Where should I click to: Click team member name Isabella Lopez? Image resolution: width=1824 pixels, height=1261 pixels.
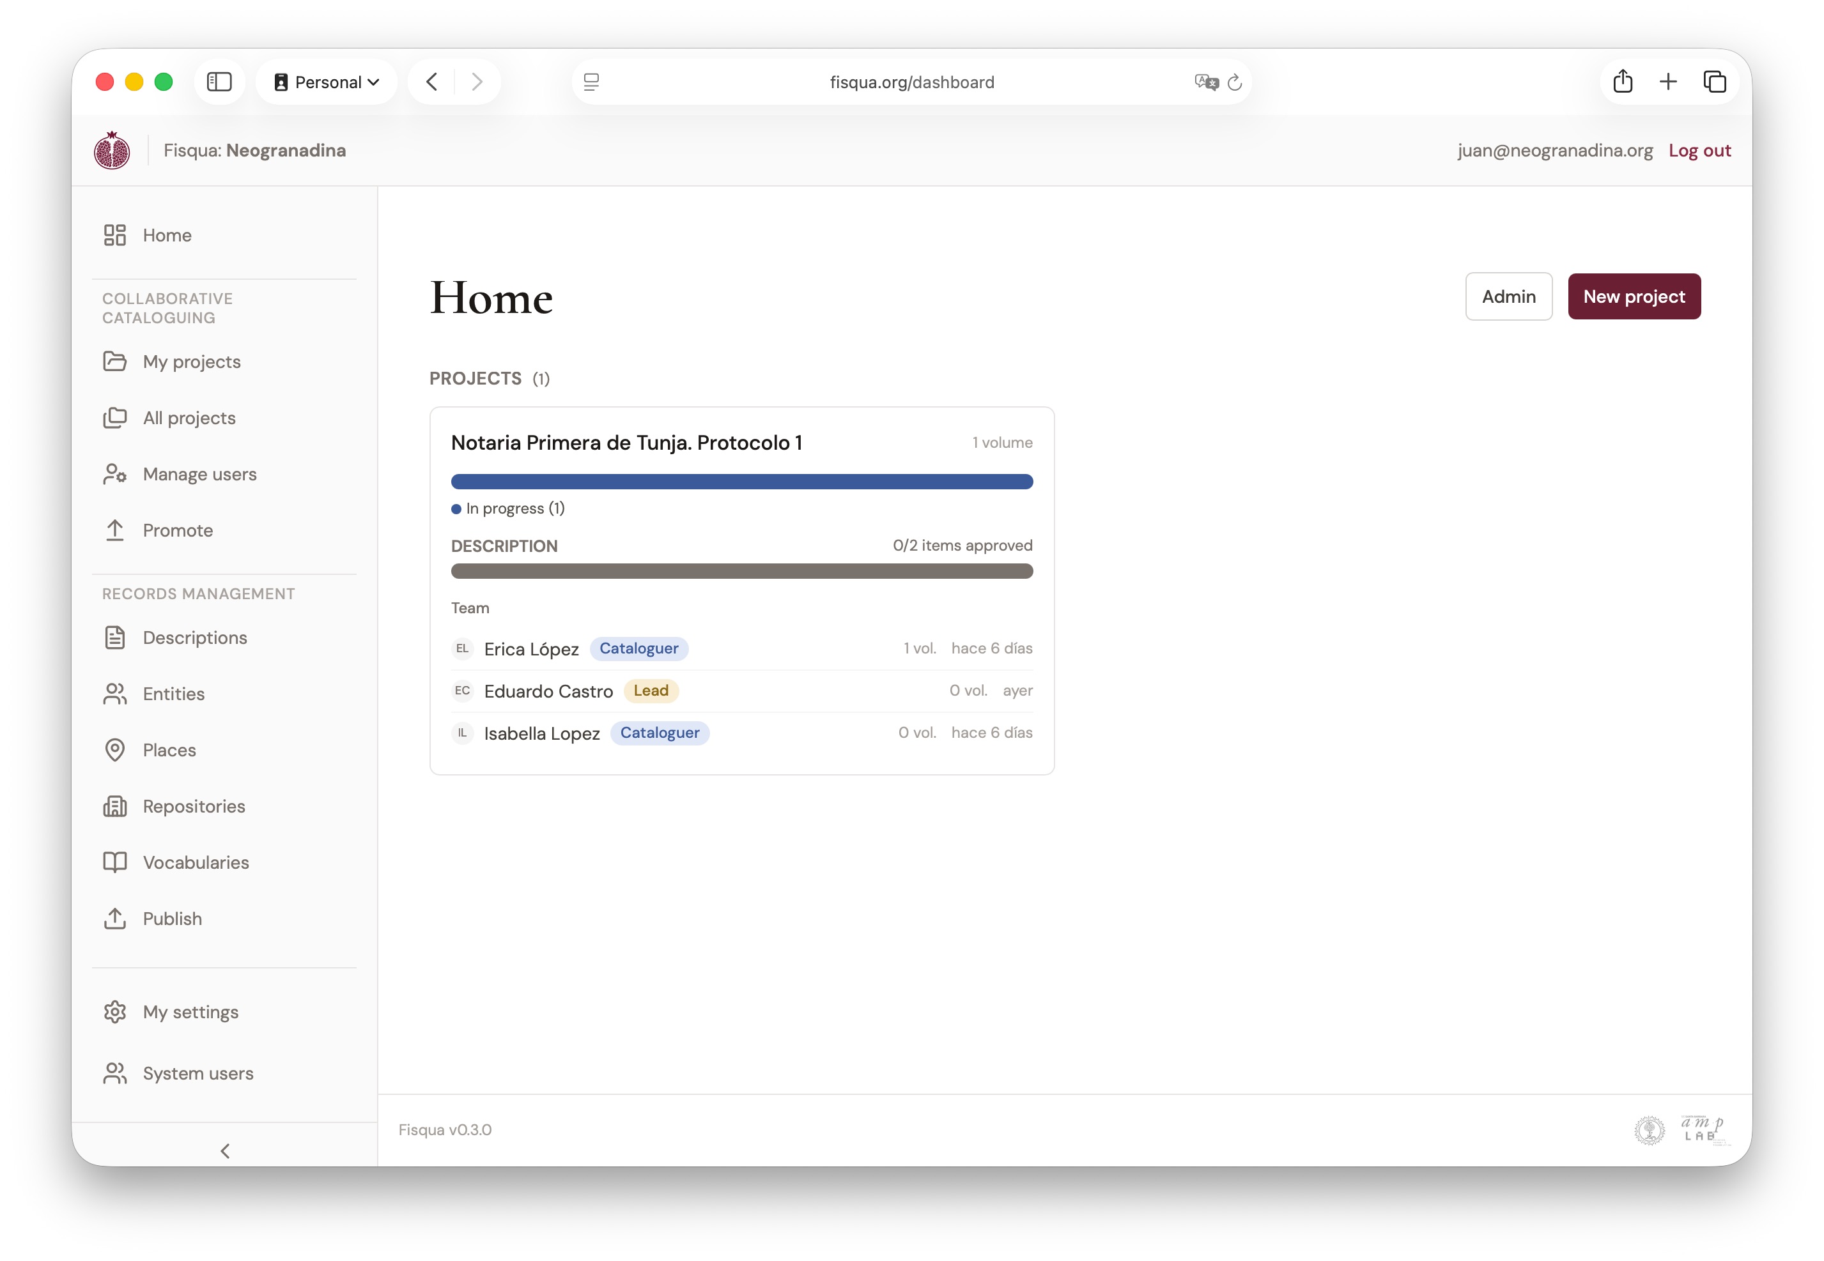coord(541,733)
